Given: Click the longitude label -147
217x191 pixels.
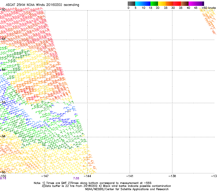Looking at the screenshot, I should (x=45, y=176).
